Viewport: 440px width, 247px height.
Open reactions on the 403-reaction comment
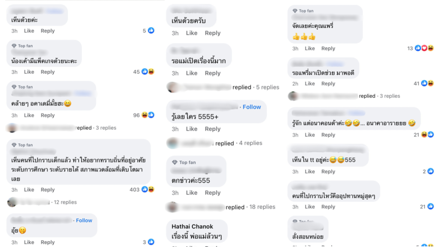(148, 190)
